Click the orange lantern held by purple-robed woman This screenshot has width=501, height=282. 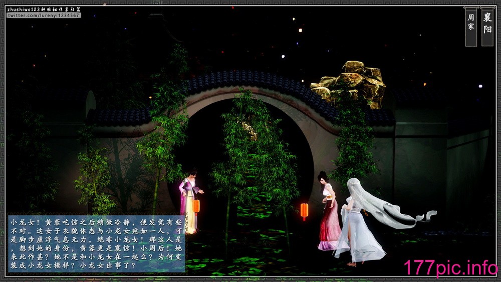tap(196, 206)
